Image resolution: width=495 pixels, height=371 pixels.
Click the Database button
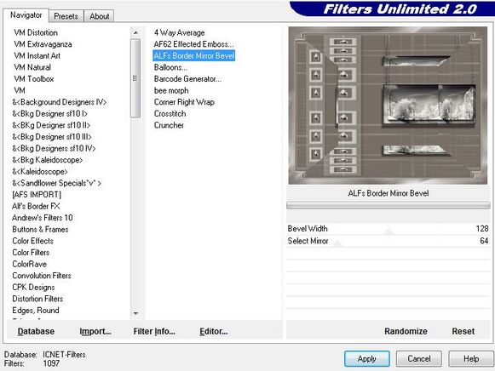coord(36,332)
